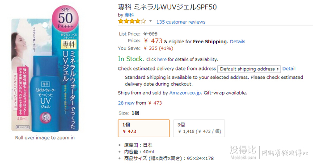
Task: Visit the Amazon.co.jp seller link
Action: 185,93
